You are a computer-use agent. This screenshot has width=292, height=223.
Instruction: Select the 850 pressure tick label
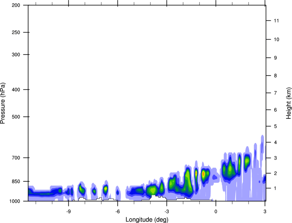pyautogui.click(x=16, y=181)
